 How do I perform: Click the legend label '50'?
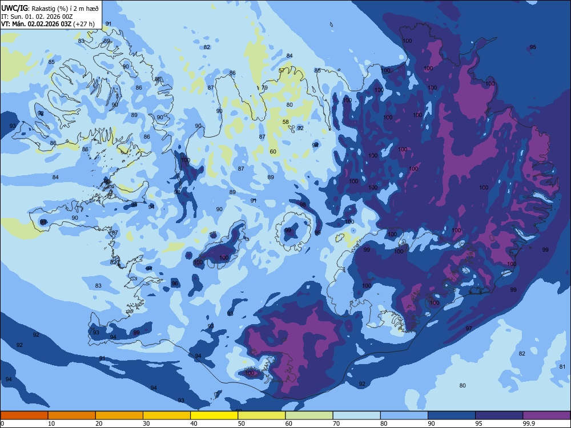pos(242,423)
